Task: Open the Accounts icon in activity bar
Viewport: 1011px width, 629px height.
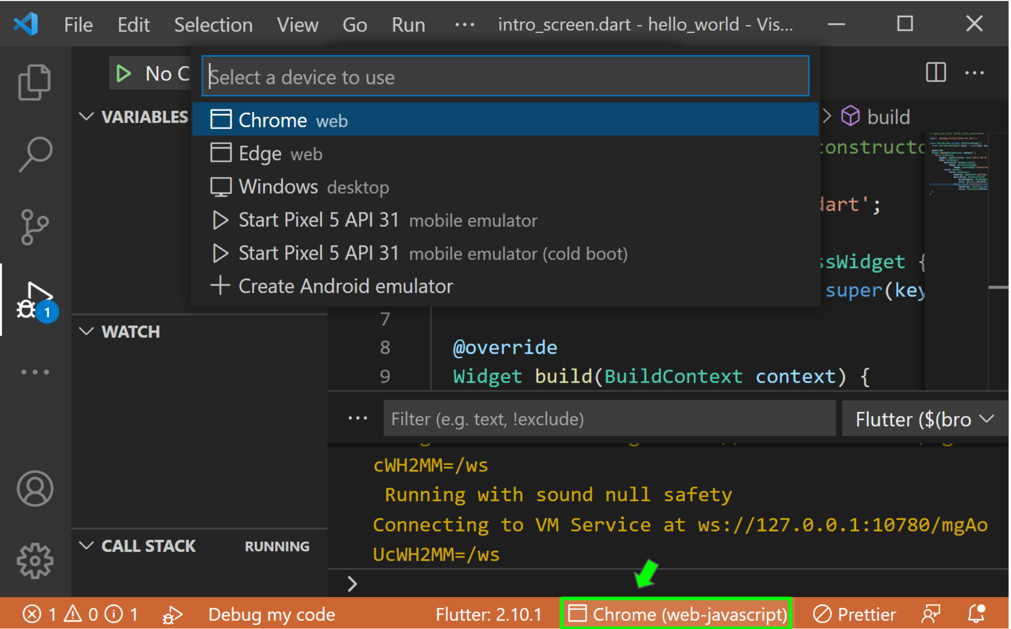Action: (34, 489)
